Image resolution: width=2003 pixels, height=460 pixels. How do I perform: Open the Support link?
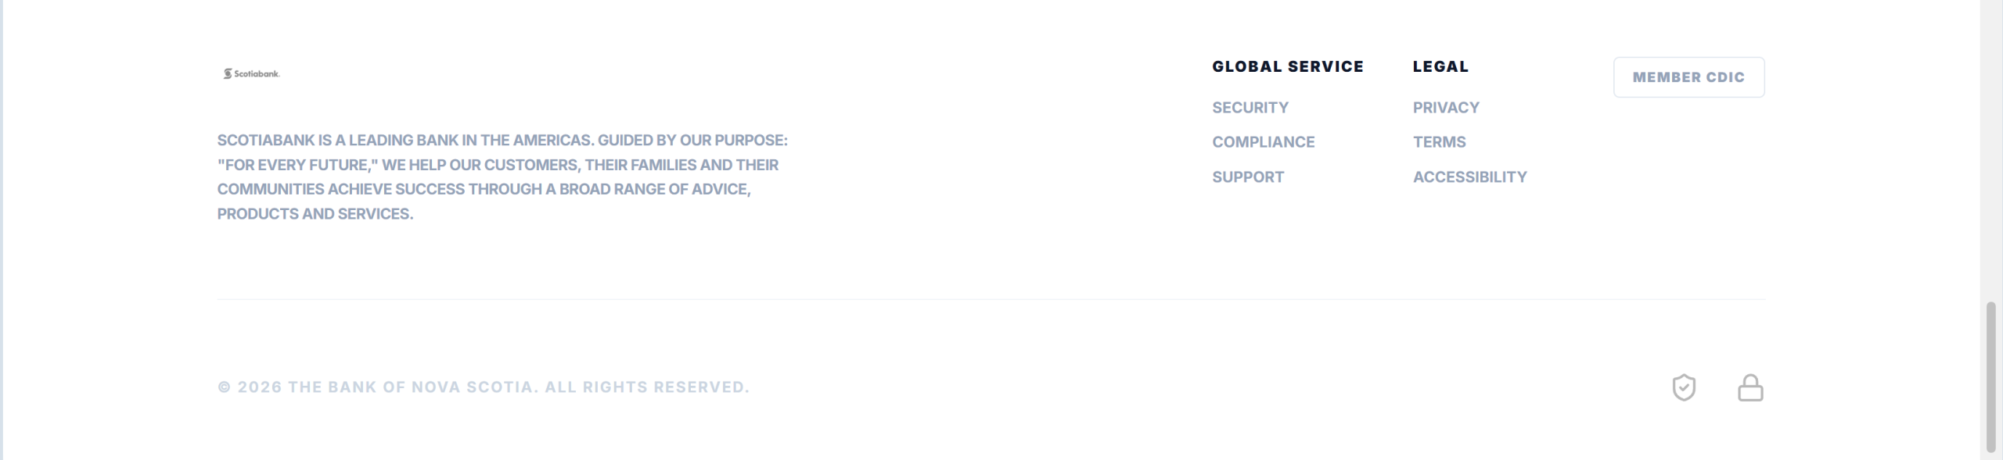tap(1247, 177)
